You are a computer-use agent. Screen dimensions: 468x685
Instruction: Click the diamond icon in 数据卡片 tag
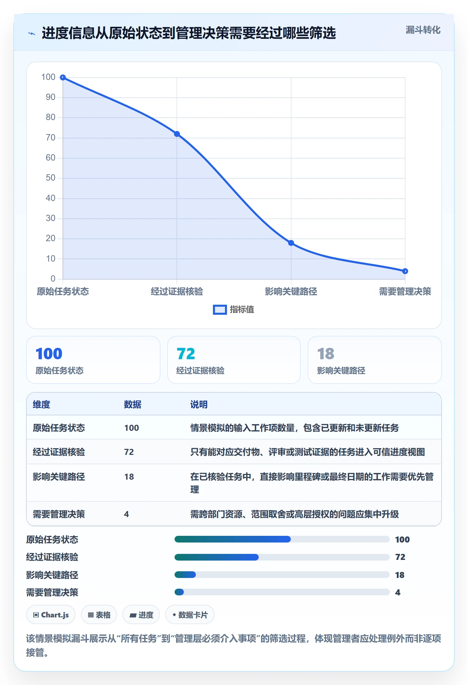click(174, 615)
